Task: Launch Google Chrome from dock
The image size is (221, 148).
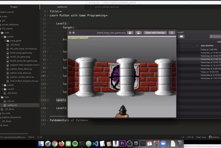Action: [55, 144]
